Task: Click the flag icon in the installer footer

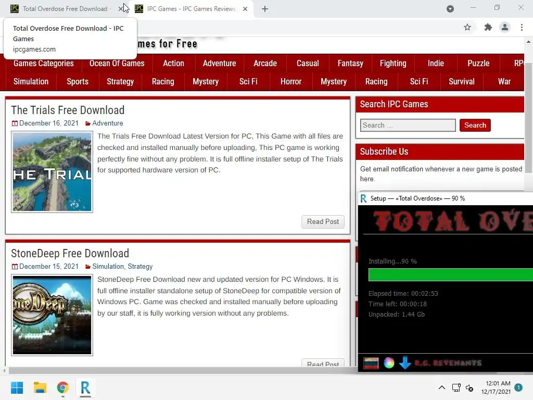Action: click(371, 363)
